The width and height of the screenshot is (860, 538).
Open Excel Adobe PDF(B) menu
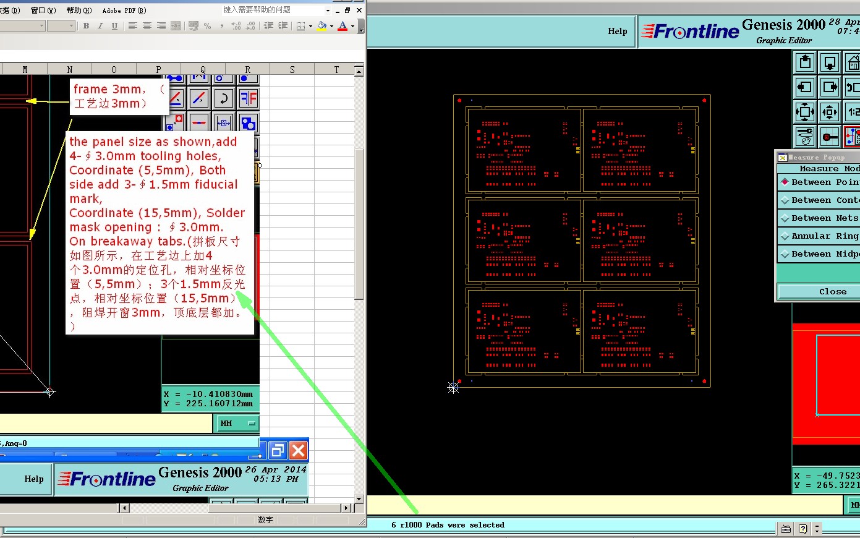(x=124, y=11)
